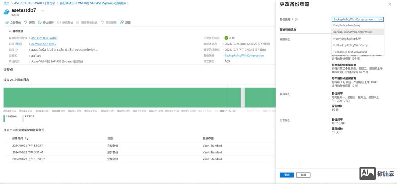Click the 恢复点 section heading
The image size is (397, 184).
coord(7,69)
